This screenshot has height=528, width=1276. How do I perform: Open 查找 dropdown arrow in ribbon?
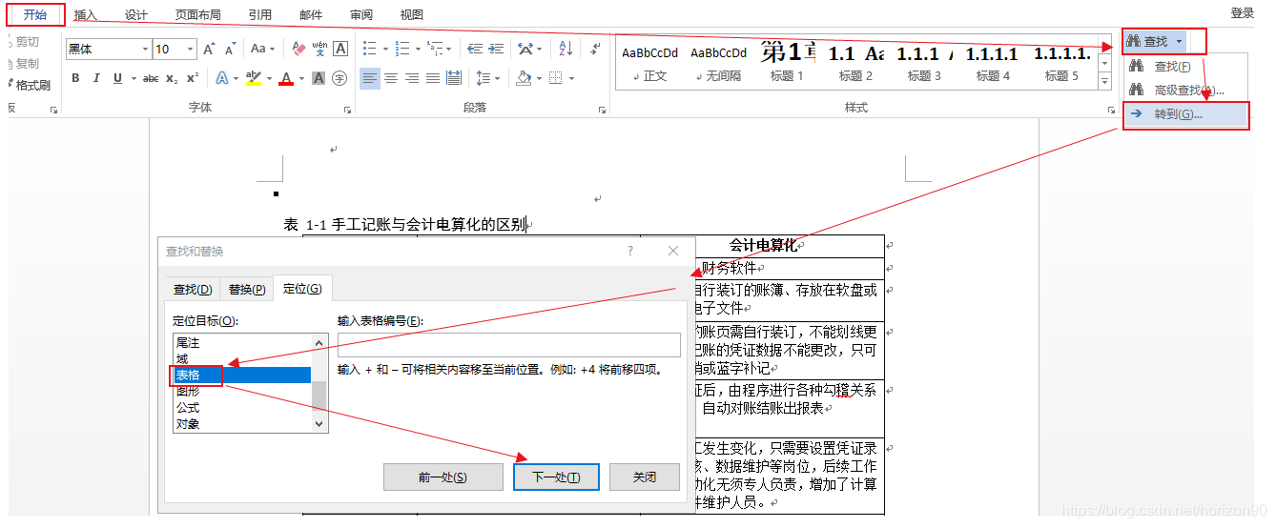pyautogui.click(x=1179, y=41)
